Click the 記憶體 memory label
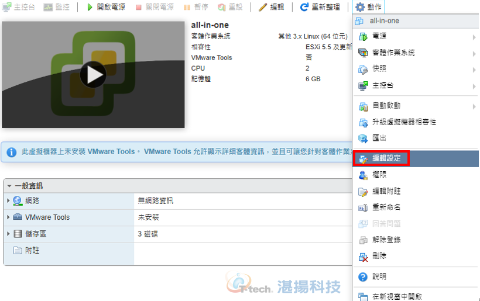This screenshot has height=301, width=480. [201, 79]
